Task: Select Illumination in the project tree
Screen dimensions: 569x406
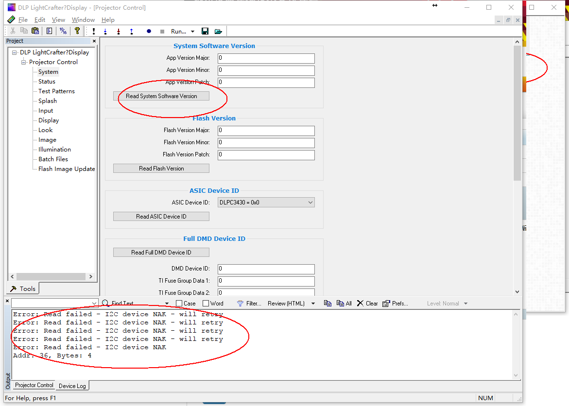Action: [x=55, y=150]
